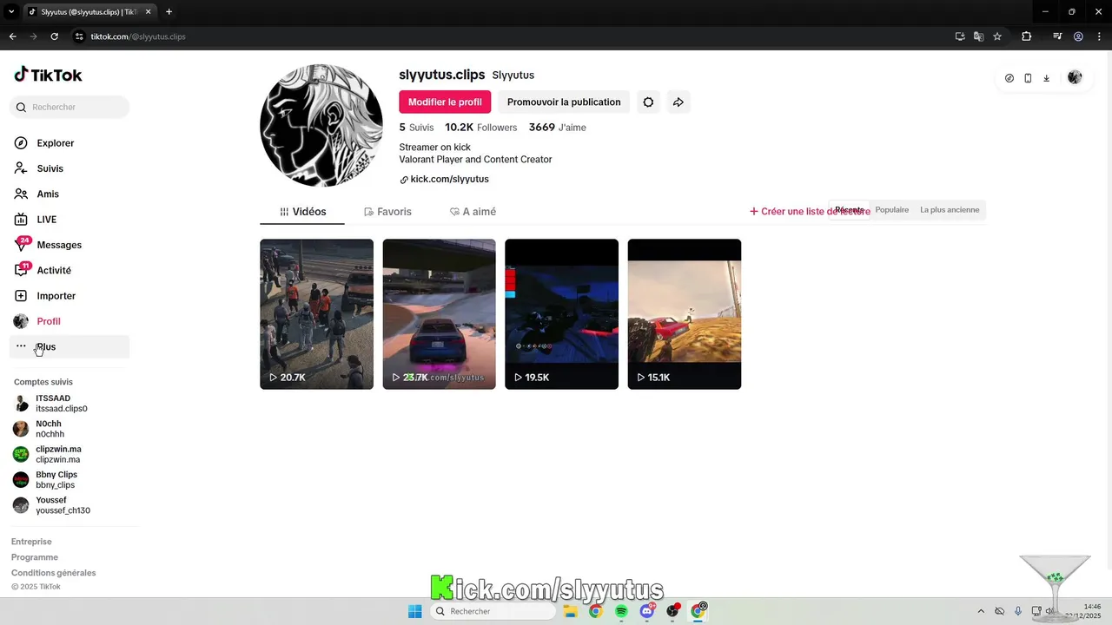Open profile settings gear icon
Image resolution: width=1112 pixels, height=625 pixels.
coord(648,102)
